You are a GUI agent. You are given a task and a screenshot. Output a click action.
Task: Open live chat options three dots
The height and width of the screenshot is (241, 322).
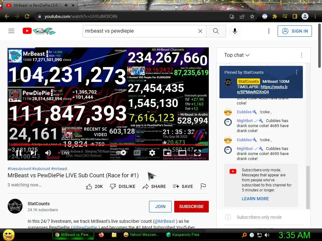[302, 55]
